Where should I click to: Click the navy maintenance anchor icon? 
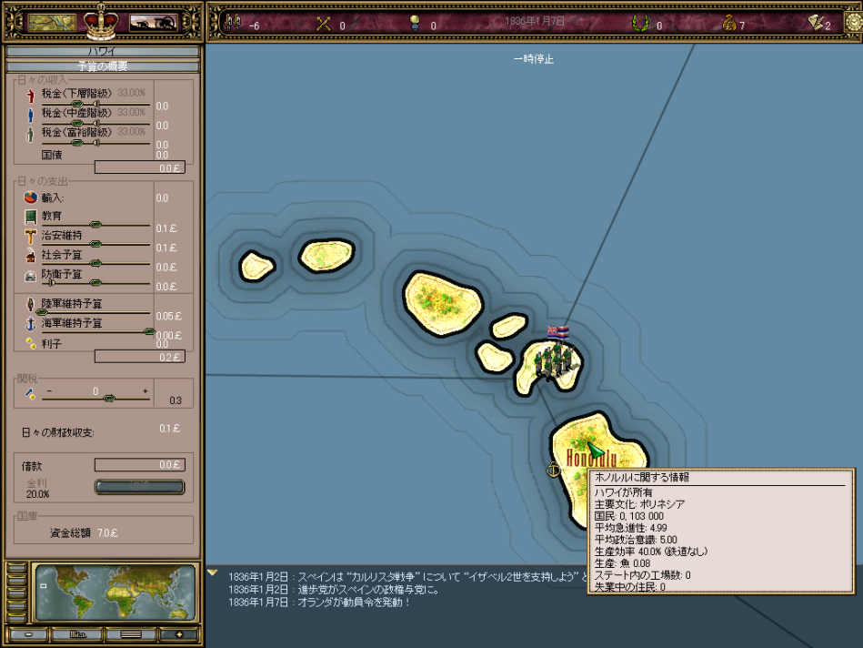tap(31, 324)
